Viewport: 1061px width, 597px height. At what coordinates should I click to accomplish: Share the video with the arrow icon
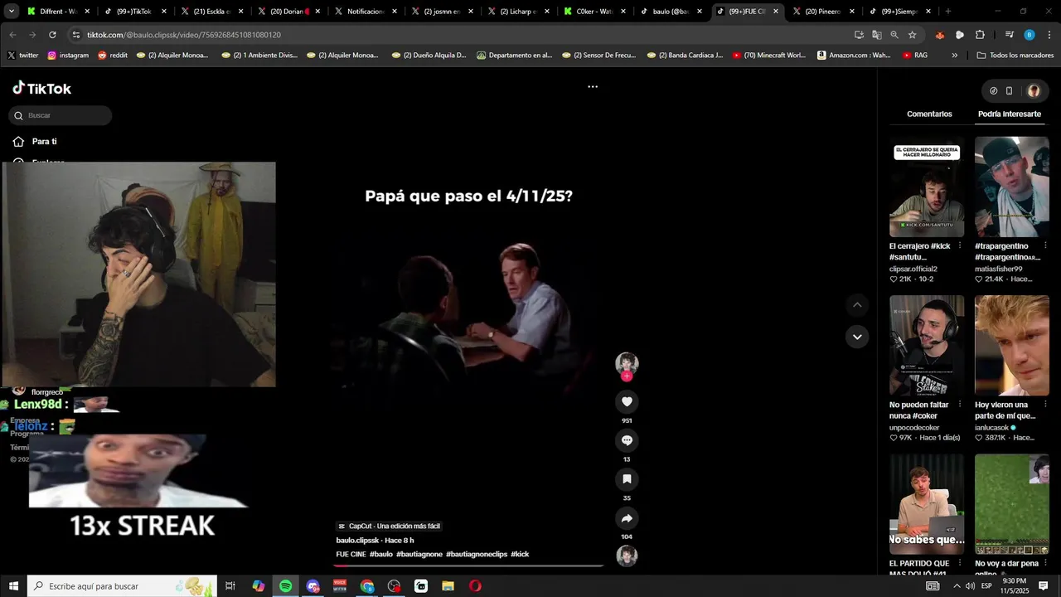point(627,518)
